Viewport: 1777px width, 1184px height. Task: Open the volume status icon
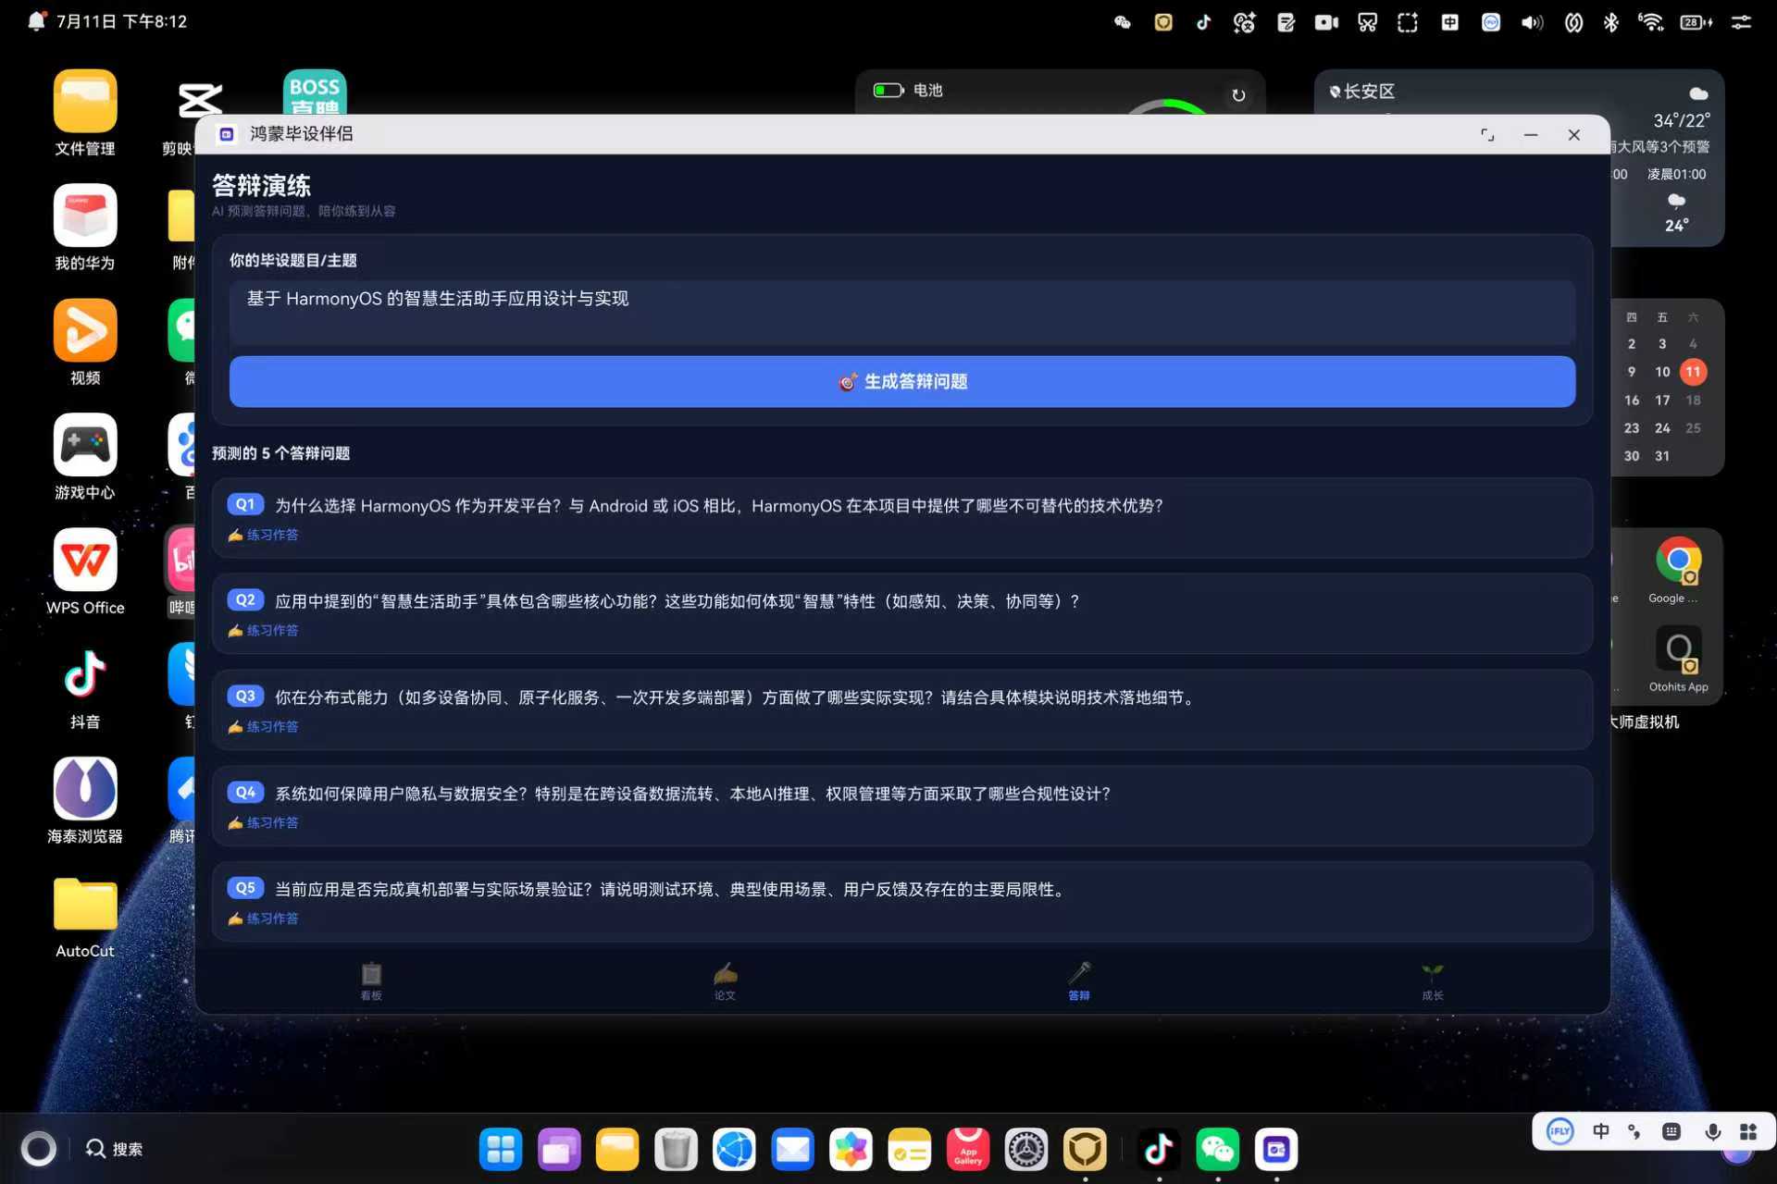tap(1532, 22)
